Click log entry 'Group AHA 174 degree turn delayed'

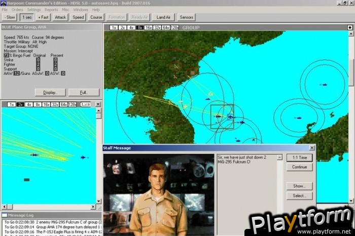[53, 227]
